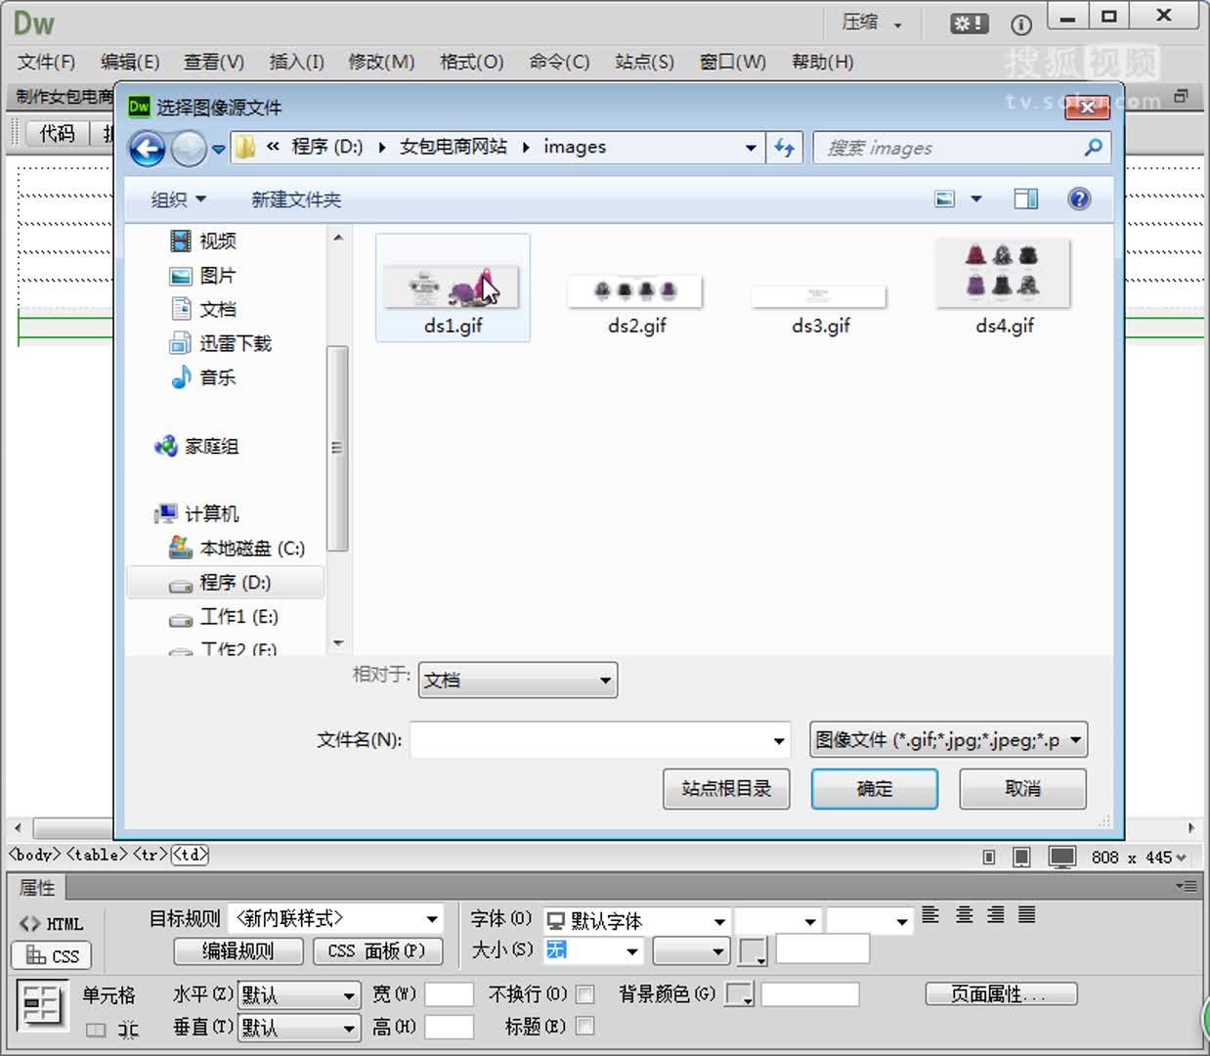Expand the 组织 menu
The width and height of the screenshot is (1210, 1056).
coord(178,199)
